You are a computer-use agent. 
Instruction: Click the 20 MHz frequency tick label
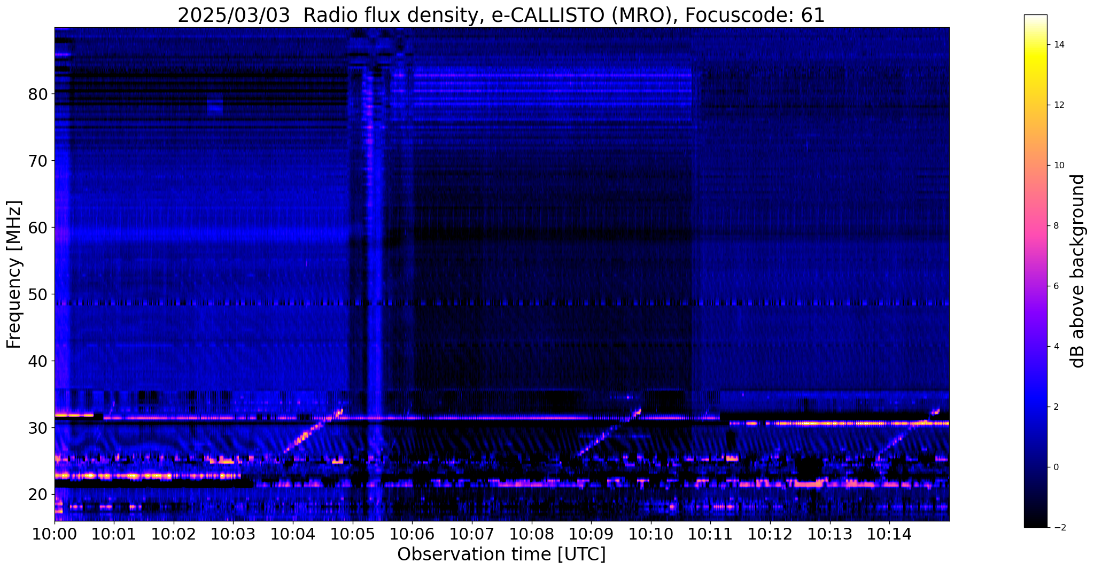pos(38,495)
